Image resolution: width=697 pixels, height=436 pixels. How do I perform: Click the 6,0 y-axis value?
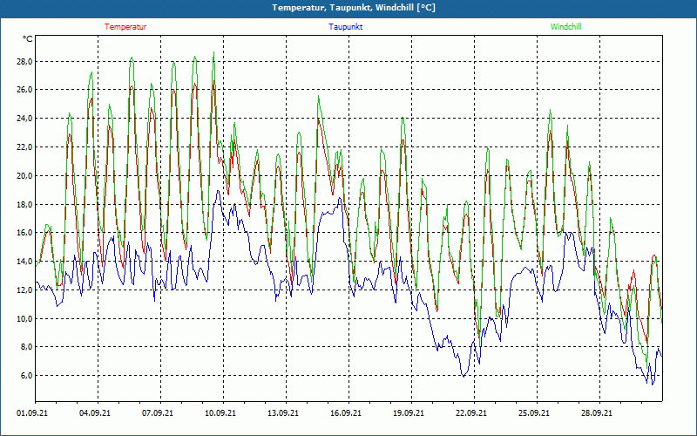pyautogui.click(x=26, y=376)
